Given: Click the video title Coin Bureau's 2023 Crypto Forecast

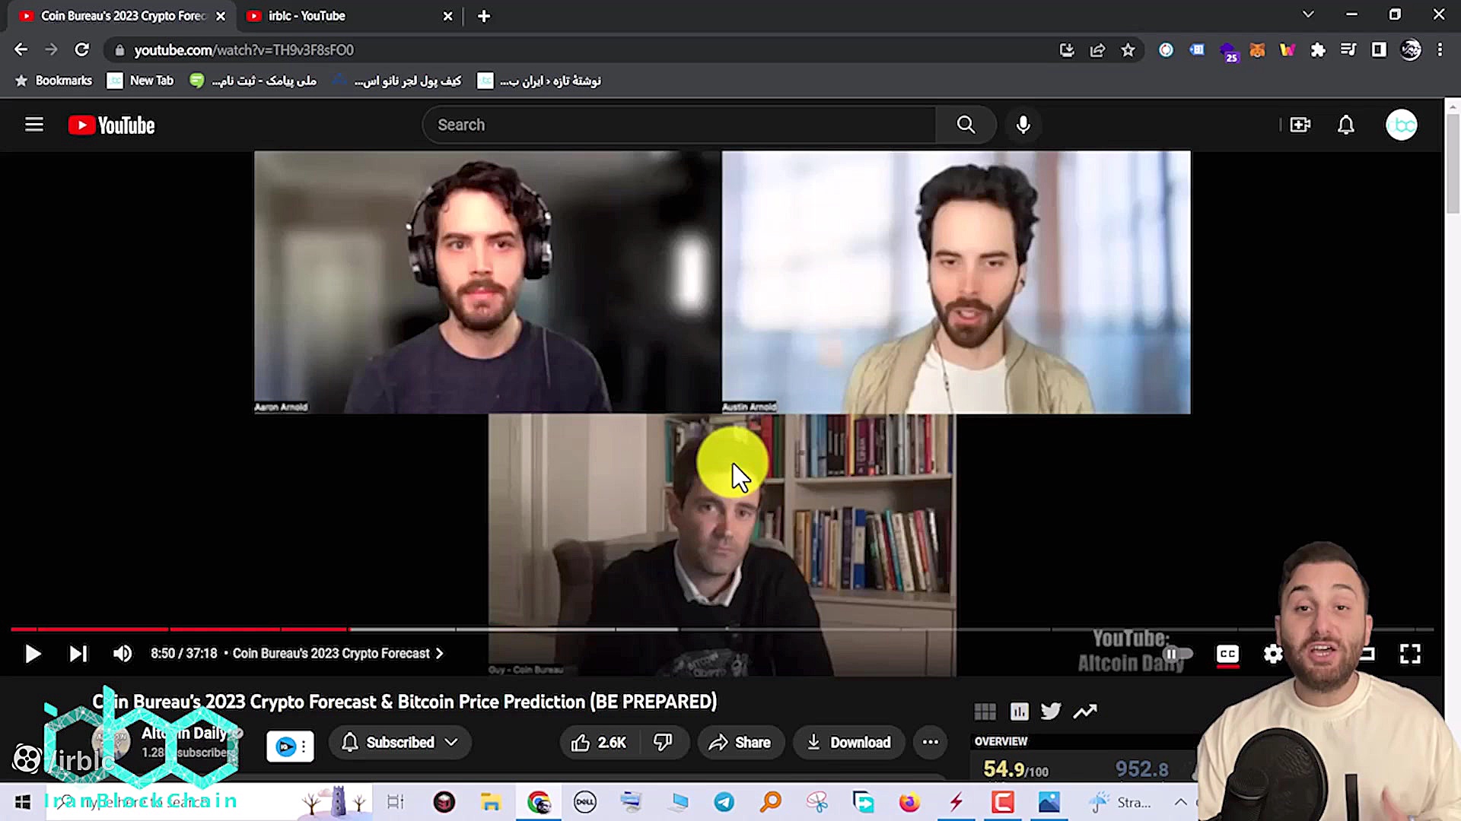Looking at the screenshot, I should tap(404, 702).
